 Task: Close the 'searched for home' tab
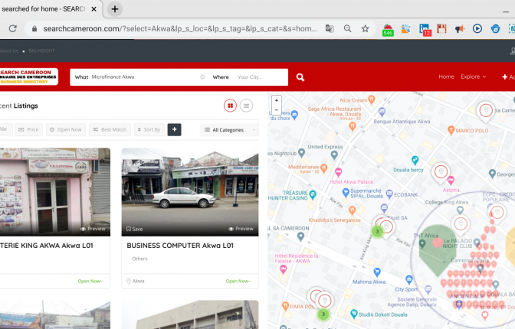pyautogui.click(x=93, y=9)
